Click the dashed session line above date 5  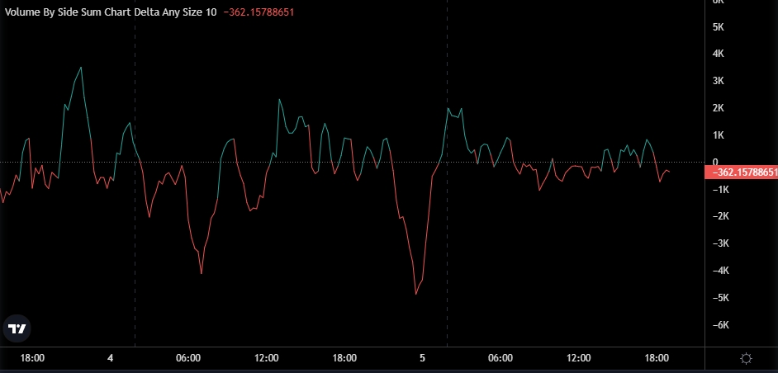click(x=447, y=248)
